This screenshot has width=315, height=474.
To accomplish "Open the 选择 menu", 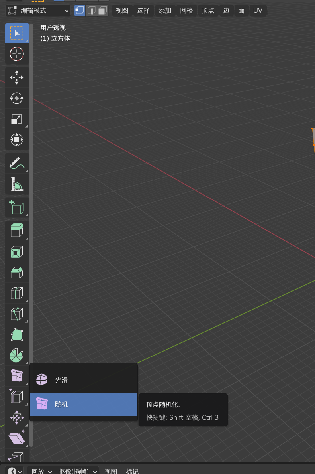I will coord(143,11).
